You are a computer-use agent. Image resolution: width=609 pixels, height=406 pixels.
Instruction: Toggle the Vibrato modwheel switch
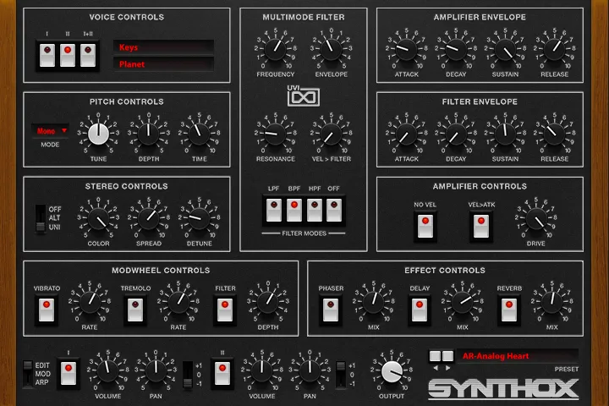tap(47, 310)
